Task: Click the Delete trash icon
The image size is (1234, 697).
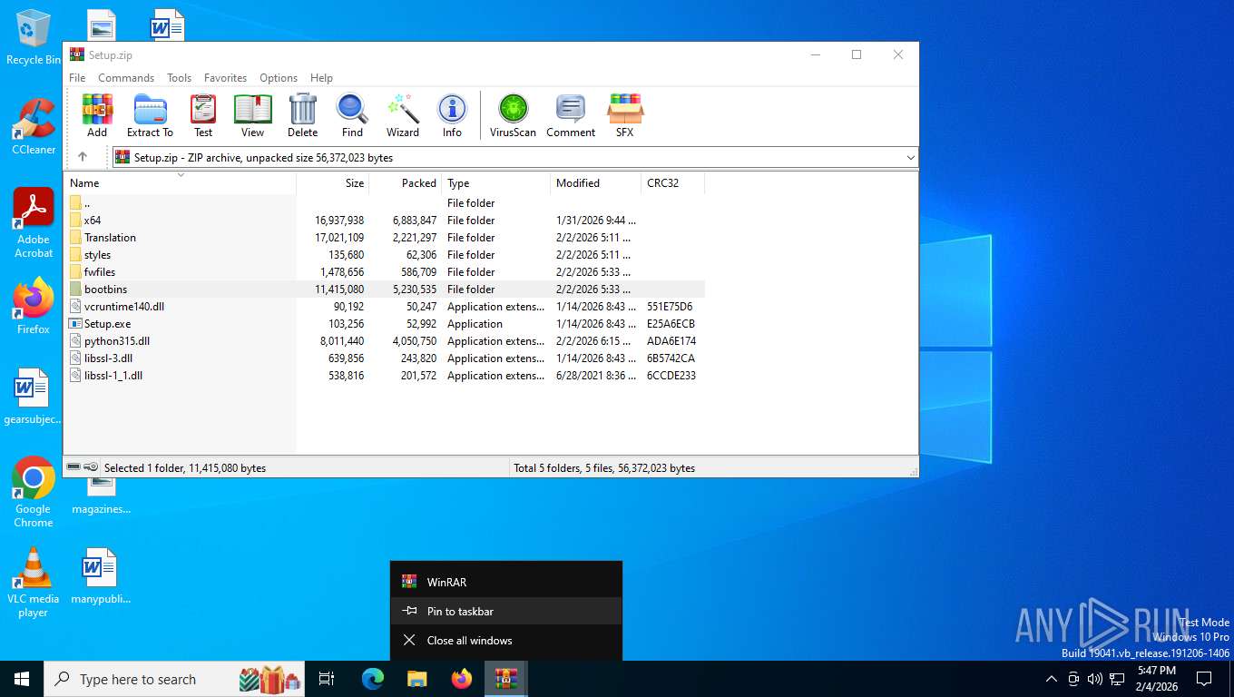Action: (302, 115)
